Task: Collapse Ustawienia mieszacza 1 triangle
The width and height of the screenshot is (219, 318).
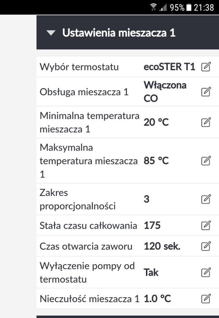Action: (x=51, y=33)
